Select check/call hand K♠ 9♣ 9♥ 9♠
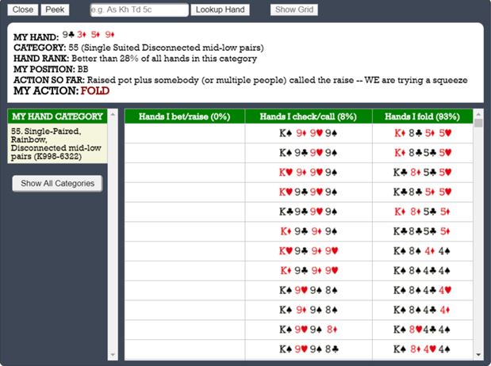 [309, 153]
